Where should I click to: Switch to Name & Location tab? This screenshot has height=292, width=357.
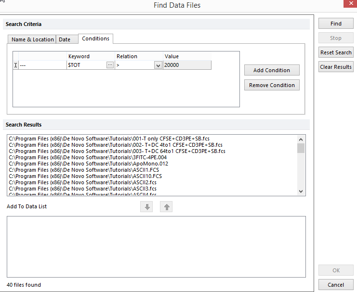(x=32, y=39)
